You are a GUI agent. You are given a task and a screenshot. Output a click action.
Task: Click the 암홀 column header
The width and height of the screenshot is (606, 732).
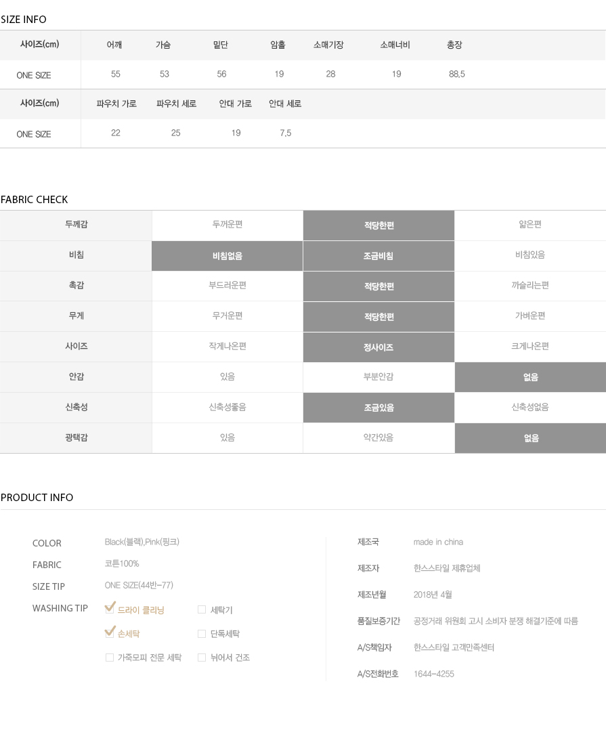point(278,45)
